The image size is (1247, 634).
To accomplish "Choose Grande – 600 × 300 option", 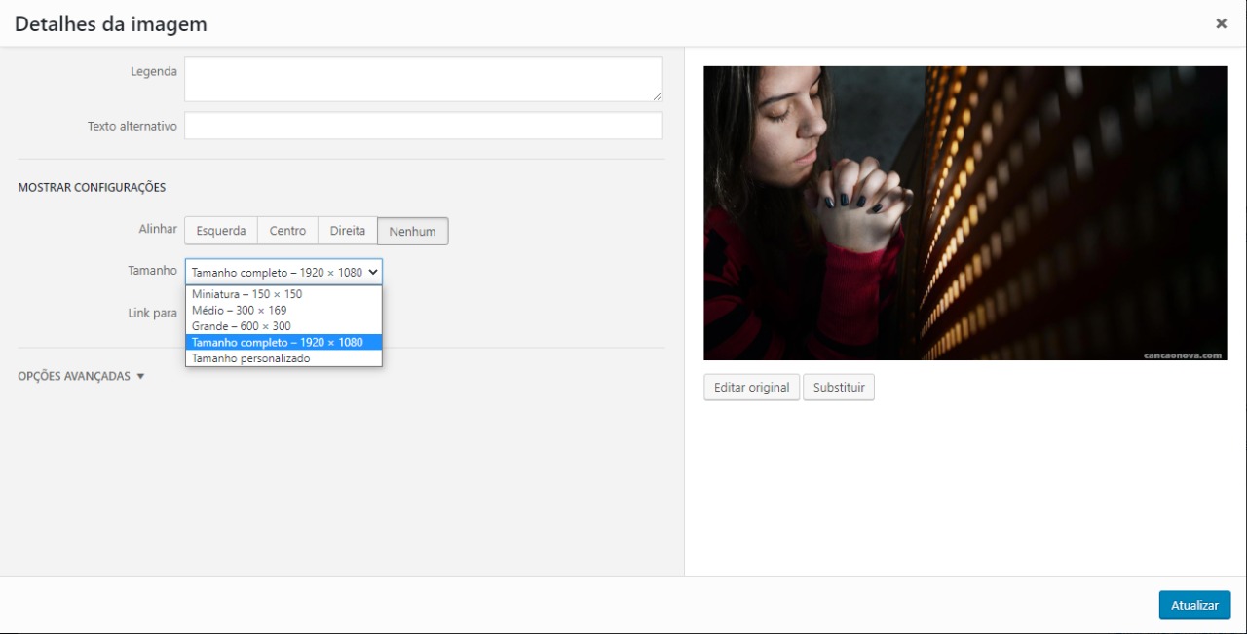I will click(283, 326).
